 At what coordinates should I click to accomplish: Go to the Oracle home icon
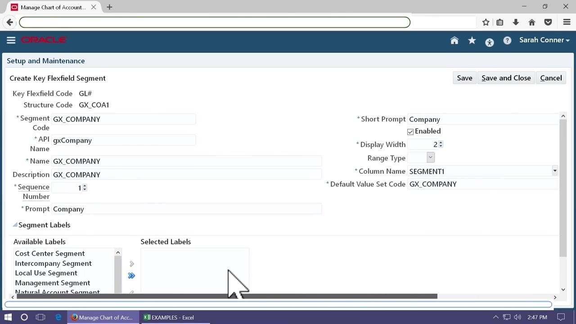pyautogui.click(x=454, y=40)
